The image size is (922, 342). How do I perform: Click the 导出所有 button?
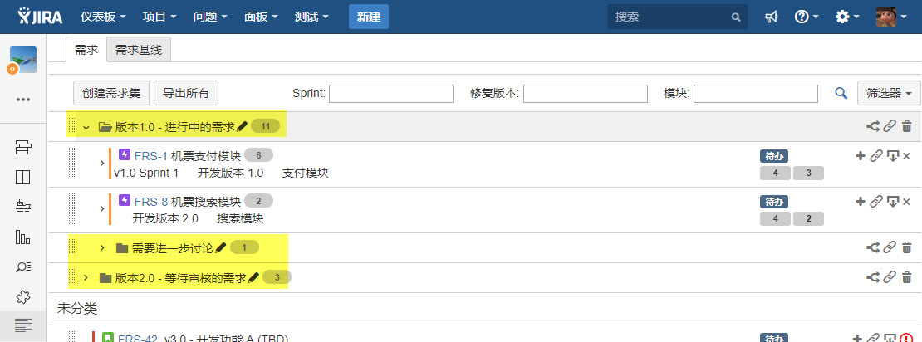[186, 94]
